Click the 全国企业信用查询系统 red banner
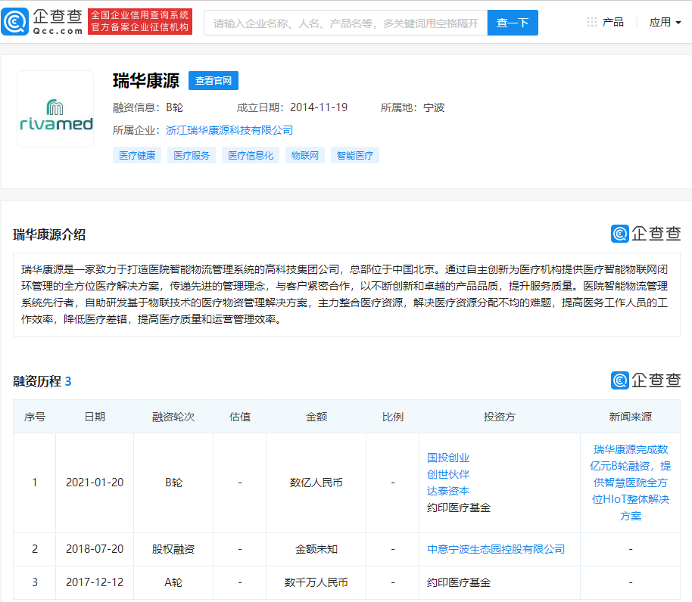 (x=140, y=21)
